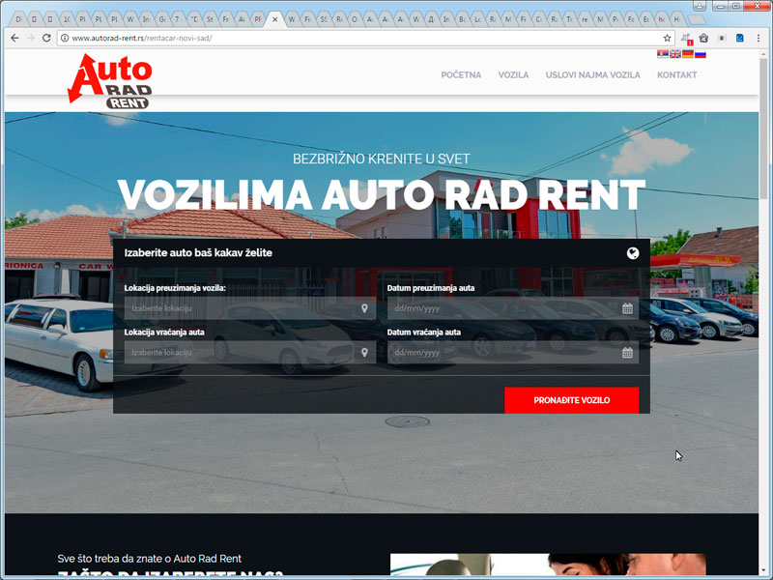This screenshot has width=773, height=580.
Task: Switch to the tab labeled PF
Action: click(257, 19)
